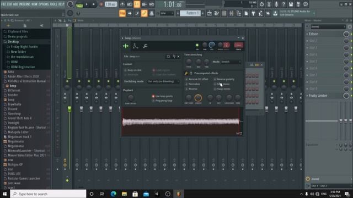Click the Stop button in the transport bar

[93, 4]
